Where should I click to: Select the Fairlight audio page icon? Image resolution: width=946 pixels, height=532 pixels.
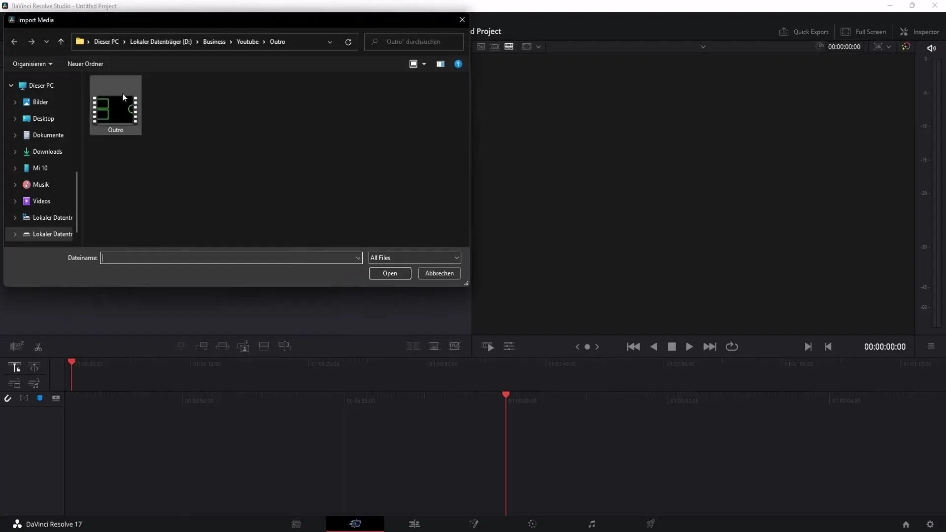591,524
